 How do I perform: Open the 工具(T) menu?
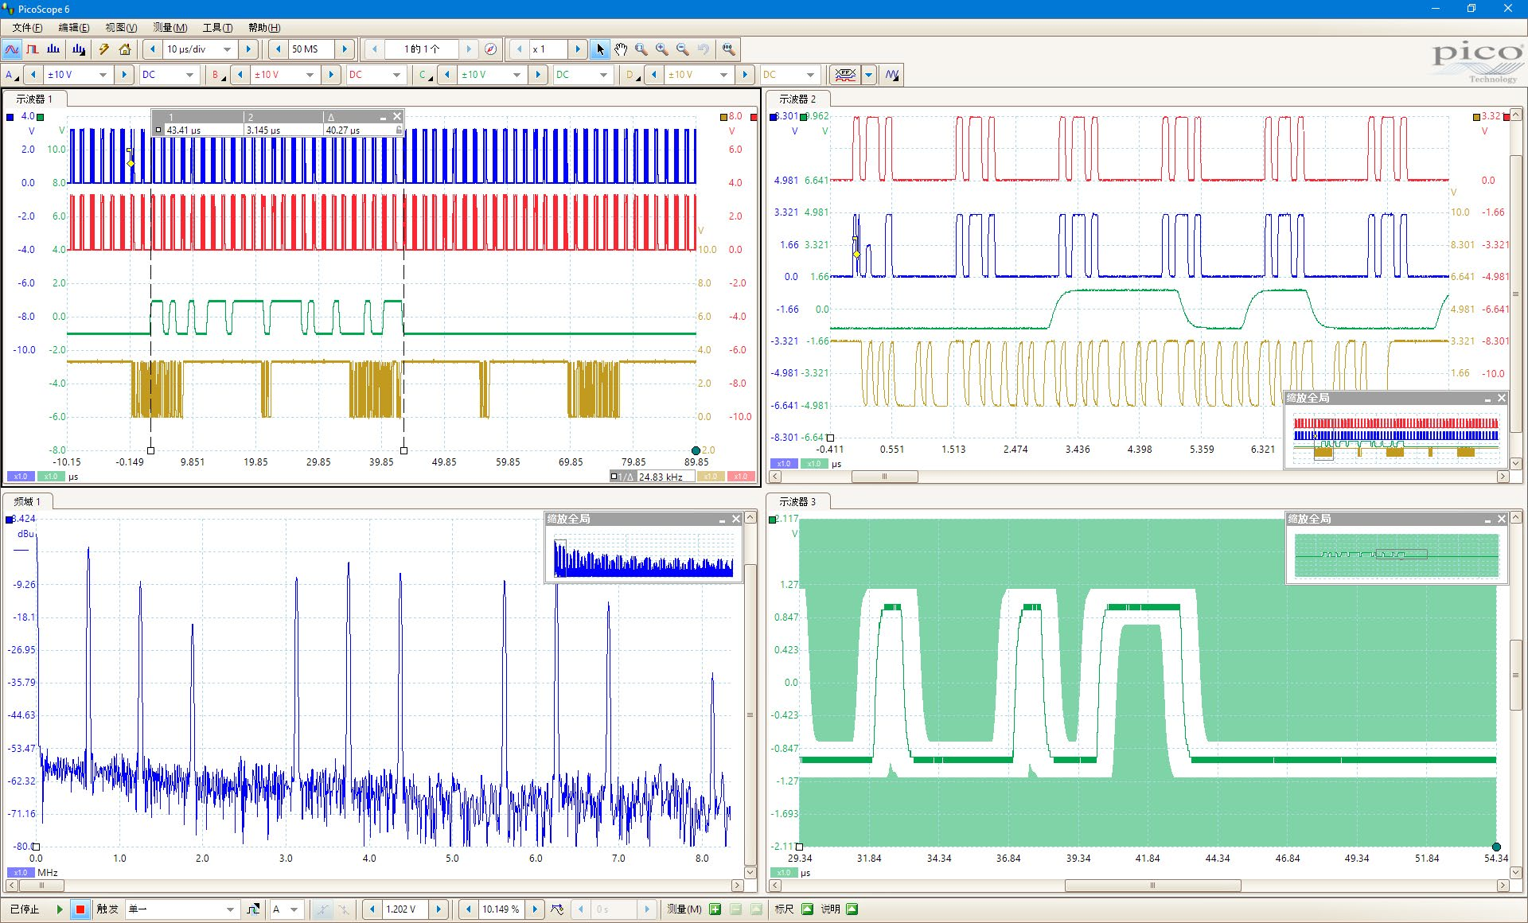[217, 28]
